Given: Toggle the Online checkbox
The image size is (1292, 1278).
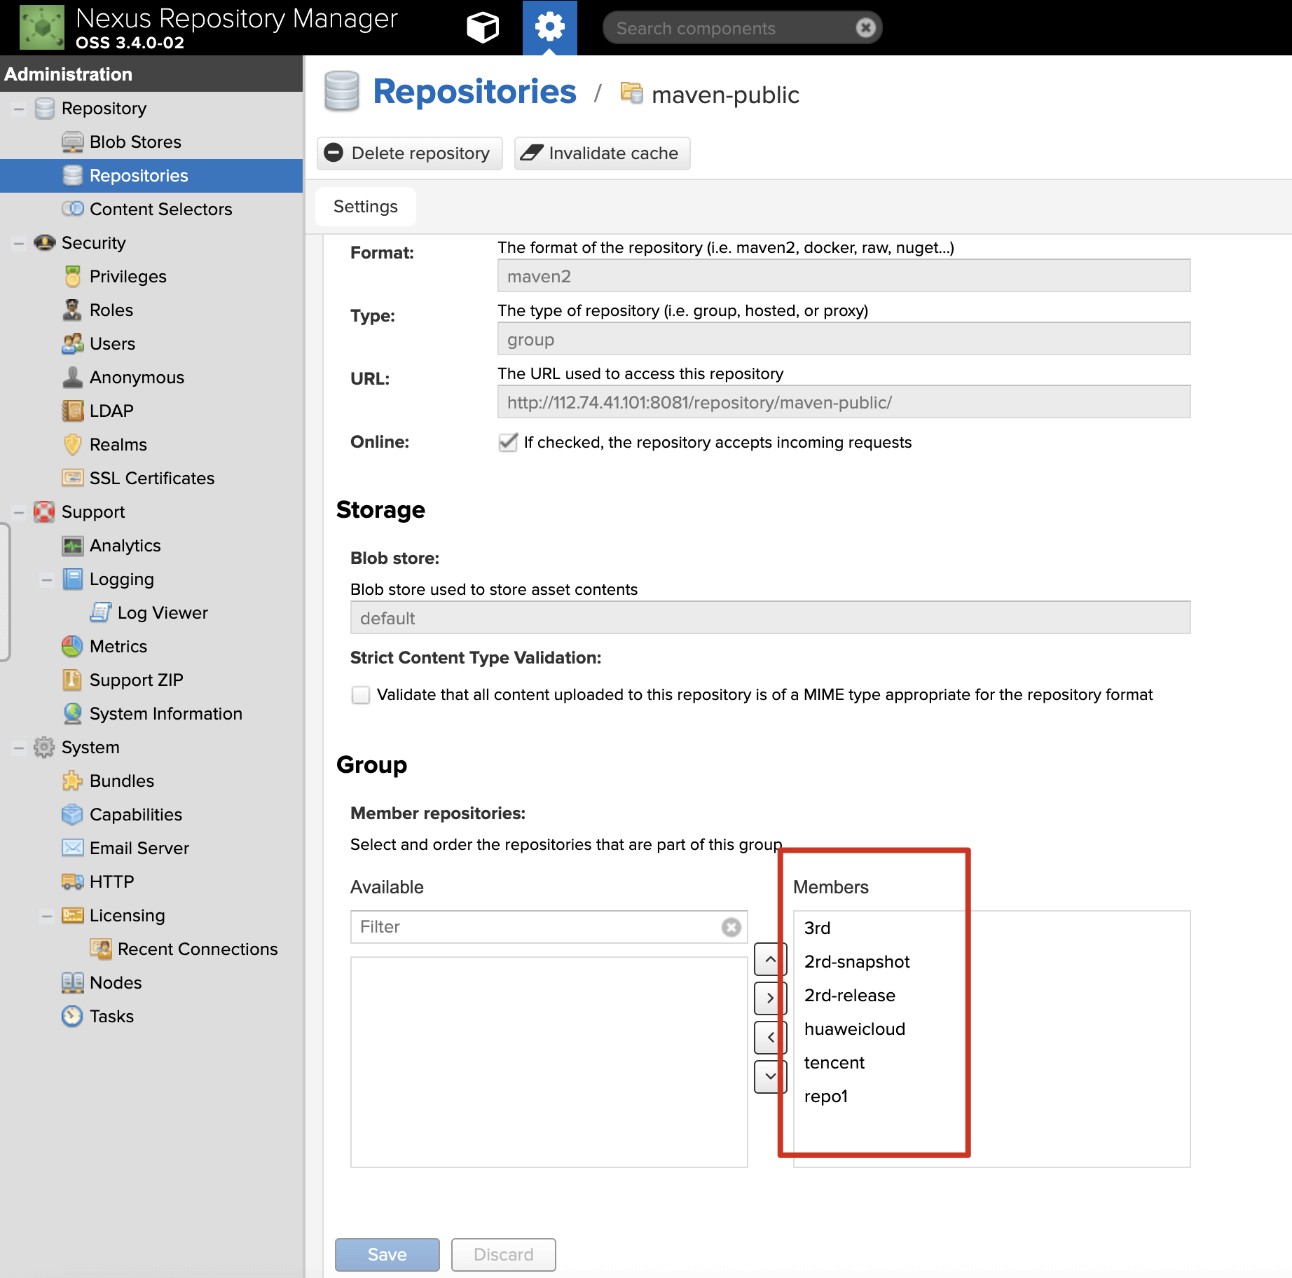Looking at the screenshot, I should click(507, 442).
